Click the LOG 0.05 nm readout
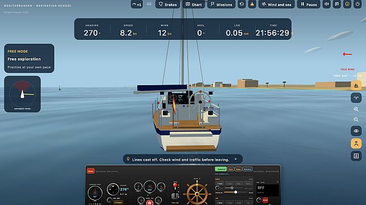This screenshot has height=205, width=366. [237, 30]
